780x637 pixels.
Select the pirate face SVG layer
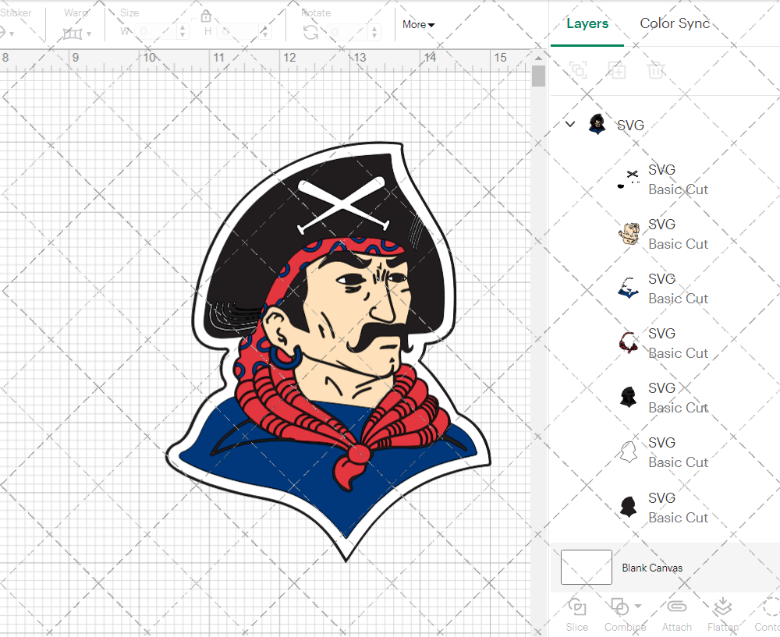(x=665, y=234)
